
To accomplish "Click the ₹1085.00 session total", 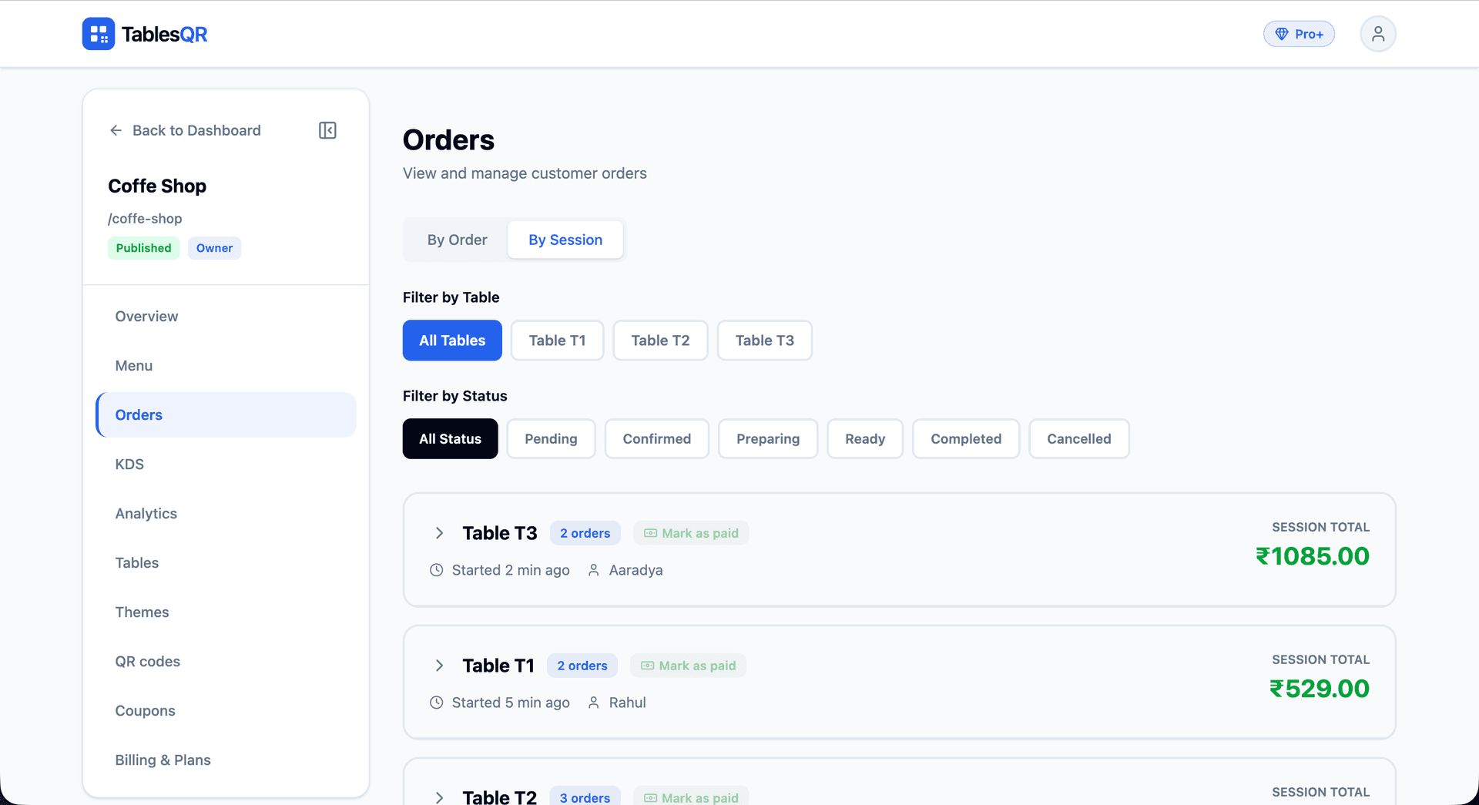I will (x=1313, y=556).
